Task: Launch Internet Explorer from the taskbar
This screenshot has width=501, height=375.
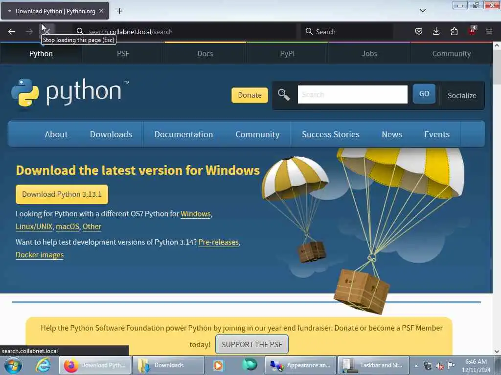Action: point(43,365)
